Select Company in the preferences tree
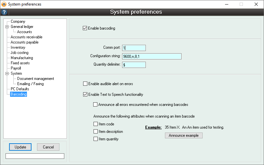264x165 pixels. pos(18,21)
